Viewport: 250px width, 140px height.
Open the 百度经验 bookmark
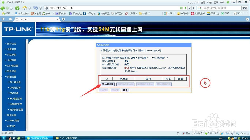click(x=75, y=13)
